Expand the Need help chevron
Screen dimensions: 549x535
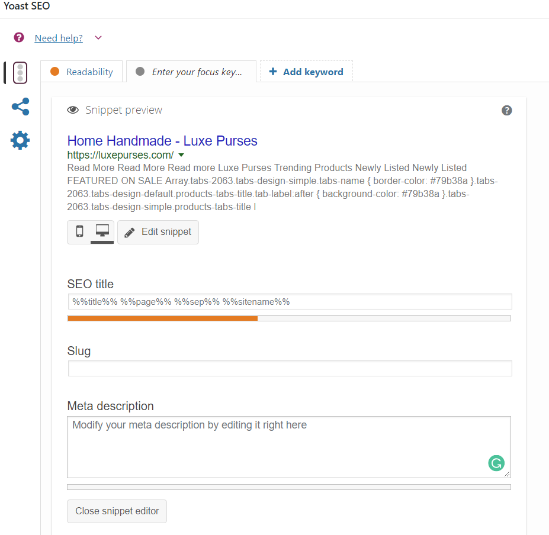tap(98, 38)
